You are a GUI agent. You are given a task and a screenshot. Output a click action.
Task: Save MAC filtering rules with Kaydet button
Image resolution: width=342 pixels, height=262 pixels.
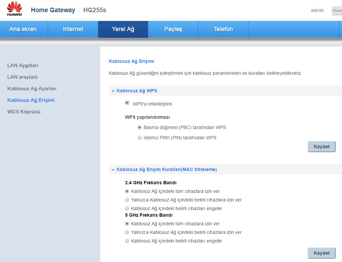click(x=321, y=253)
